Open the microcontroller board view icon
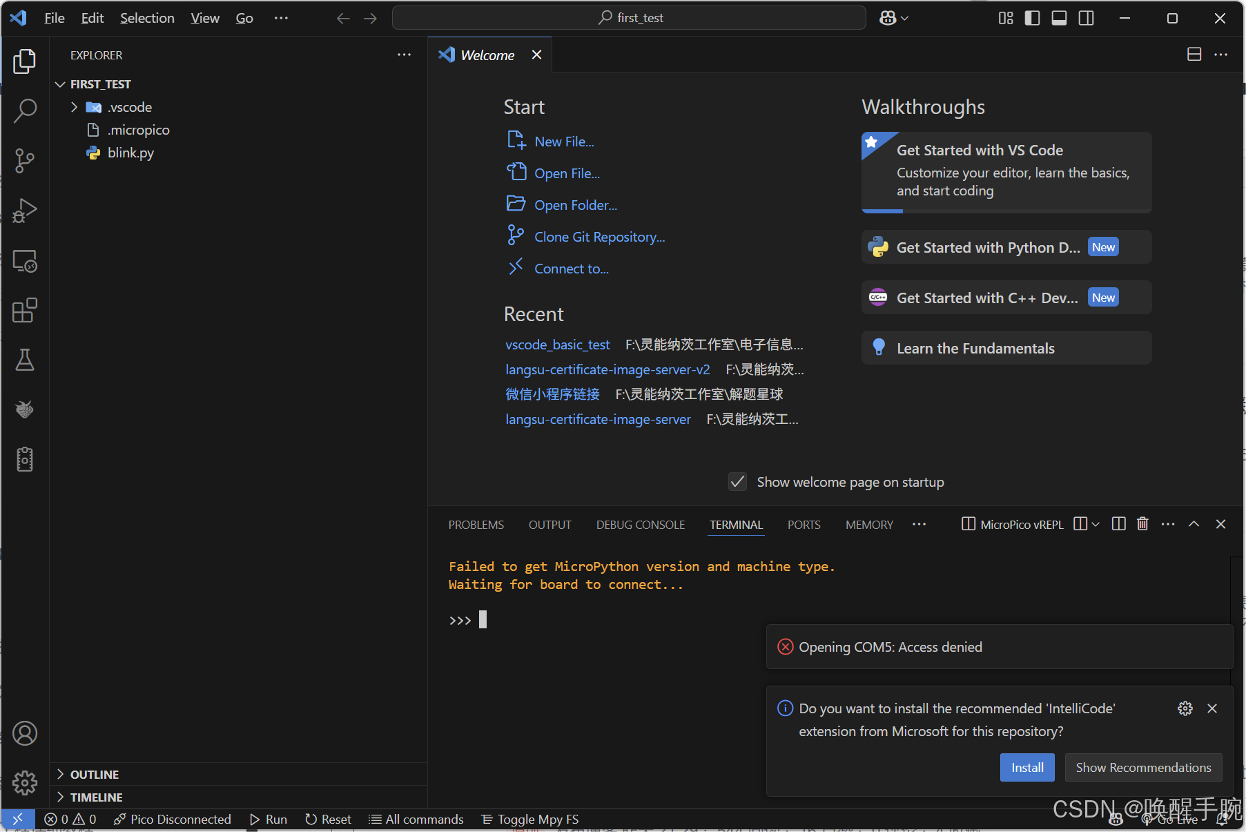1246x832 pixels. tap(25, 459)
